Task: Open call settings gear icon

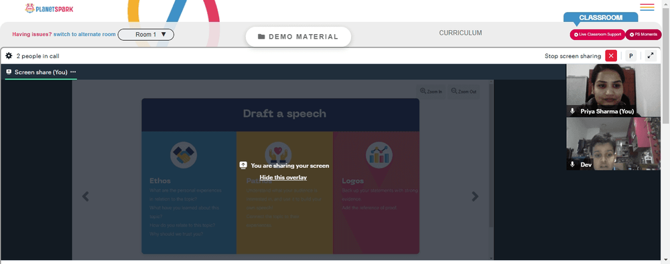Action: click(9, 56)
